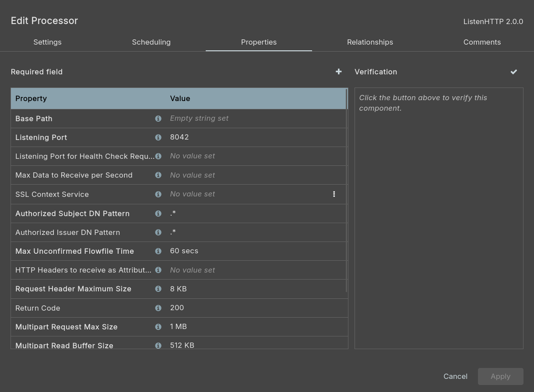The image size is (534, 392).
Task: Click info icon for Return Code
Action: click(x=158, y=308)
